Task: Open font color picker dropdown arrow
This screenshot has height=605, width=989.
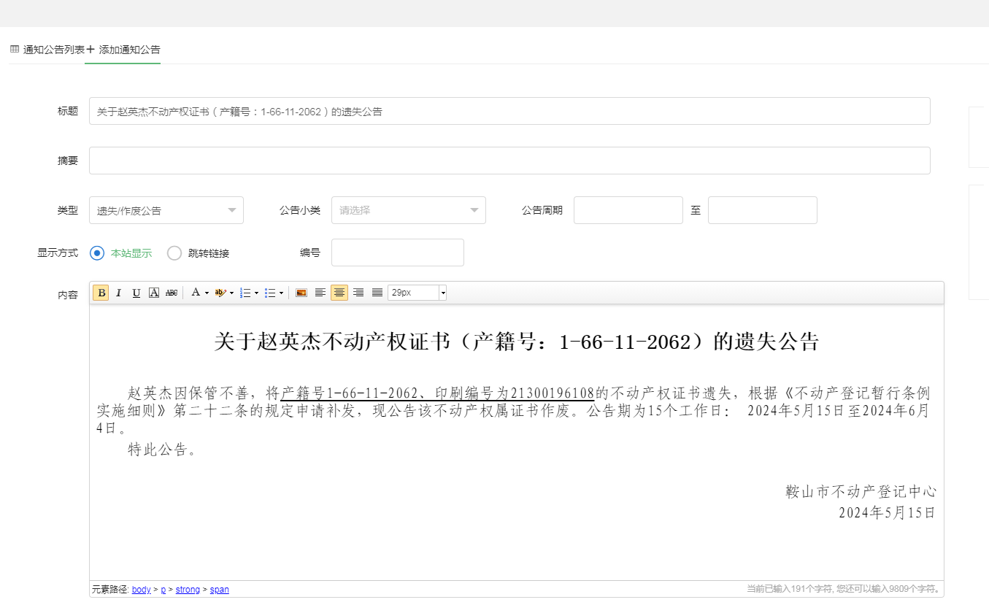Action: point(207,293)
